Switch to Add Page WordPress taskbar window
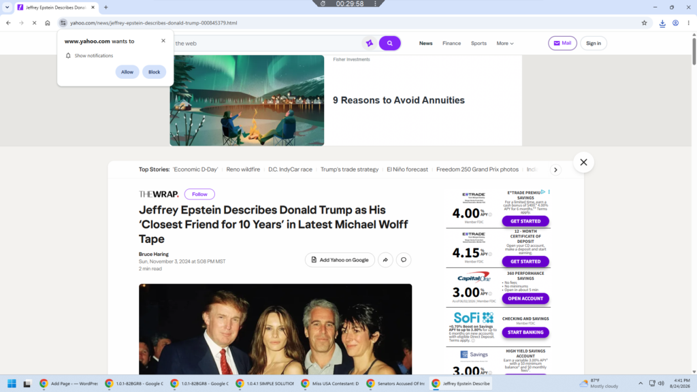 [69, 384]
